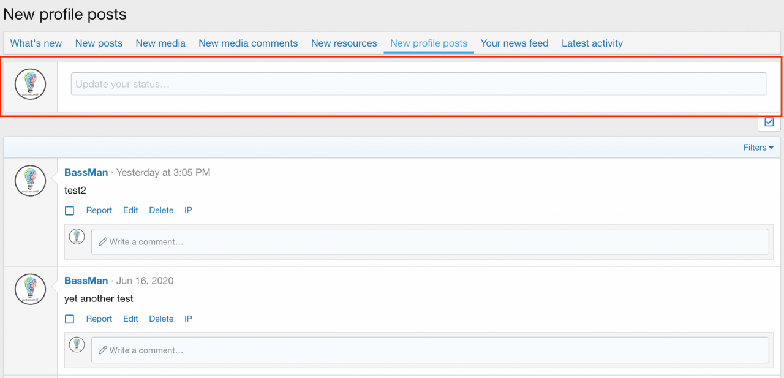
Task: Click BassMan's avatar on yet another test post
Action: (x=31, y=289)
